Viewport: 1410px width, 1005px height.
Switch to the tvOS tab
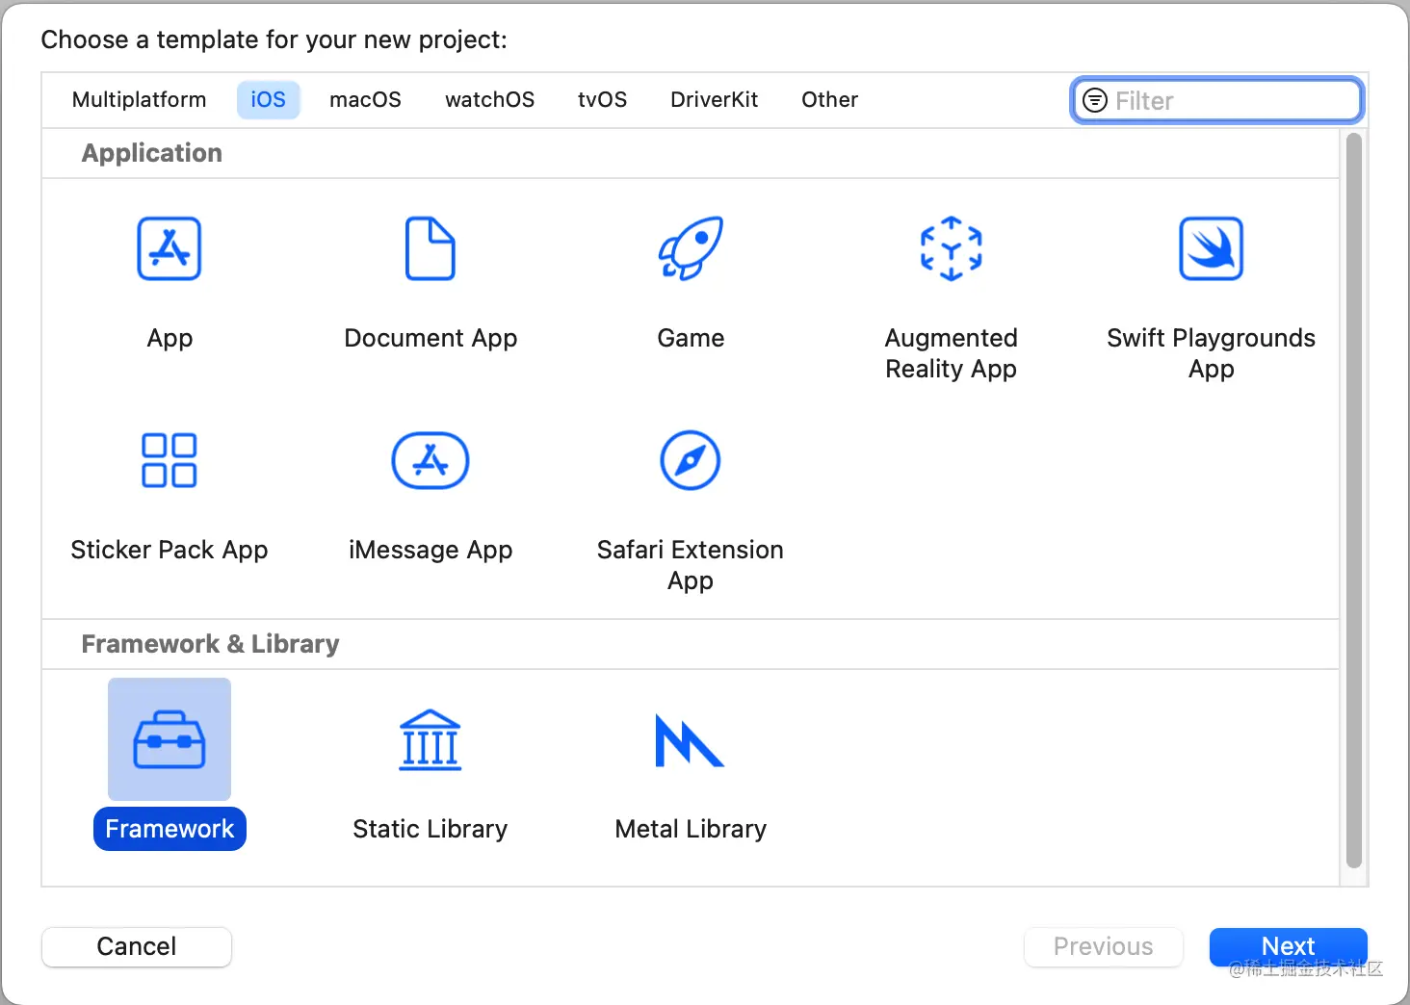[603, 100]
